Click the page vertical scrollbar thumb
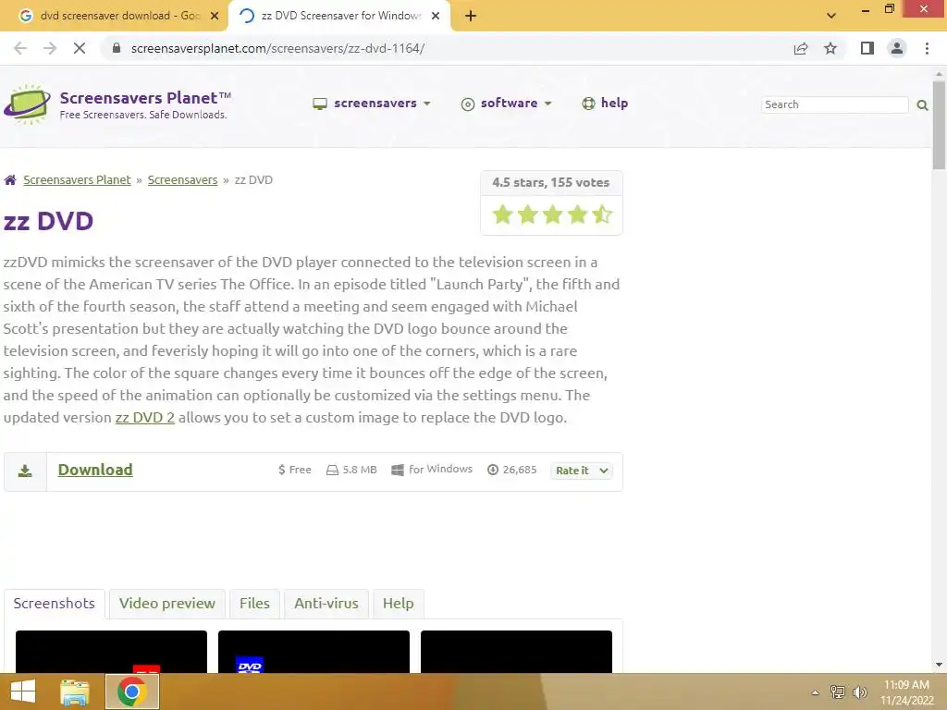The width and height of the screenshot is (947, 710). point(940,125)
